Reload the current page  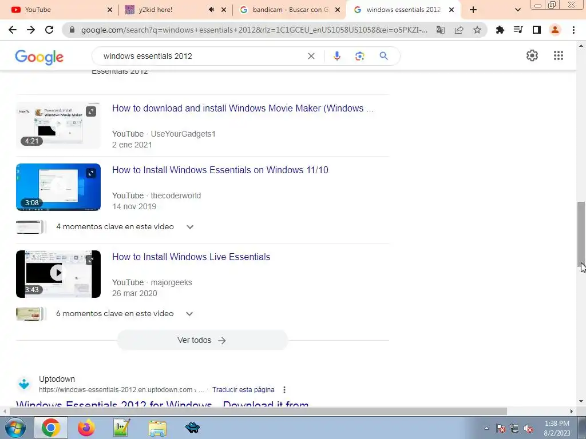49,30
